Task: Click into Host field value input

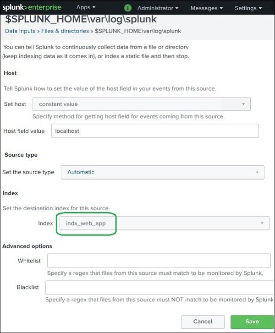Action: tap(155, 131)
